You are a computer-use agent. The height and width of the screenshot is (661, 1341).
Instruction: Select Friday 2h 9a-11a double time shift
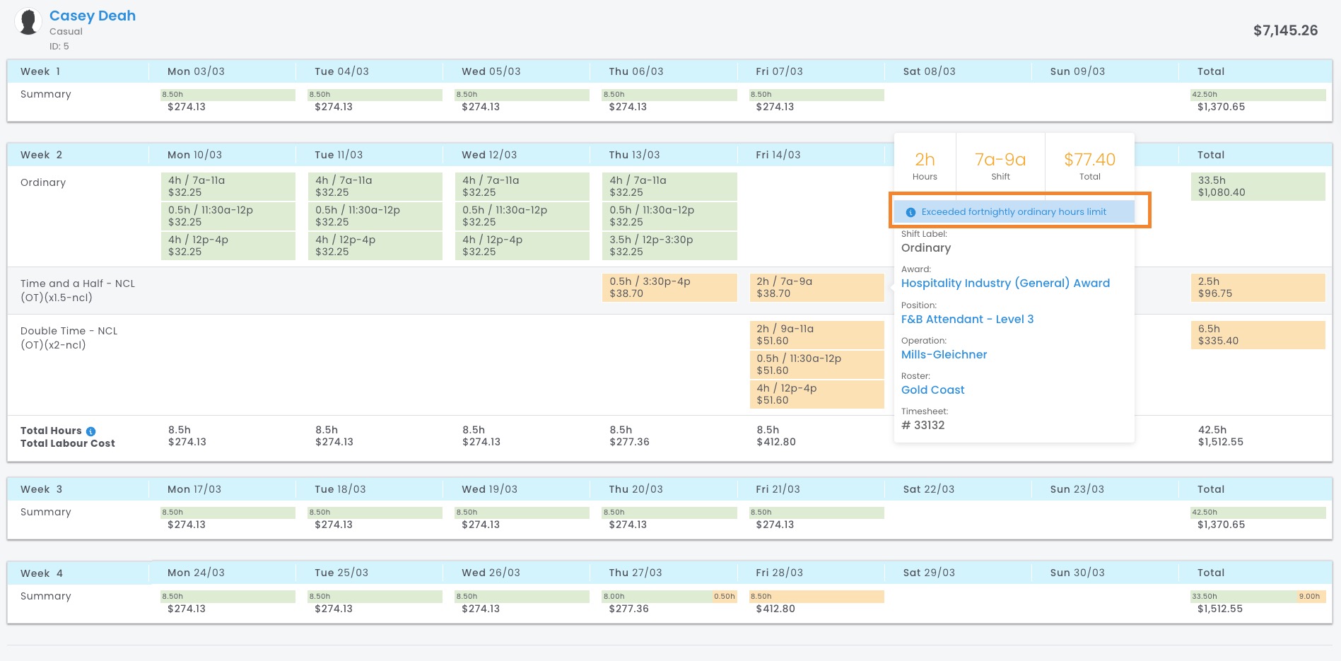[816, 334]
